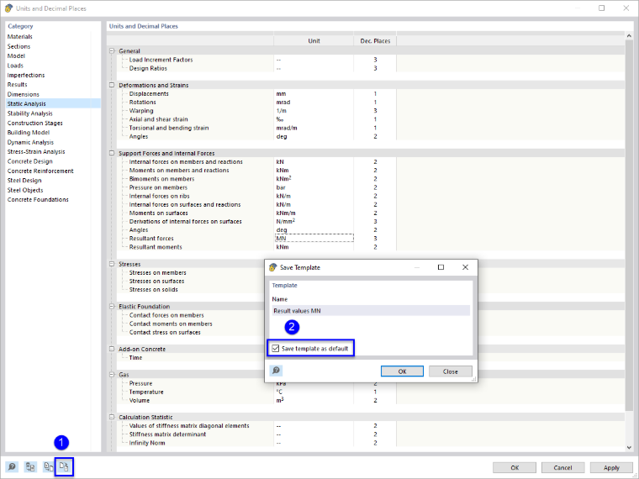Image resolution: width=639 pixels, height=479 pixels.
Task: Select Materials category
Action: click(19, 37)
